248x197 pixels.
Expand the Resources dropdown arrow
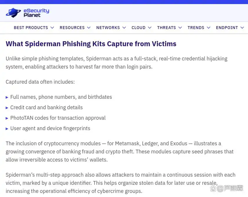(x=89, y=28)
